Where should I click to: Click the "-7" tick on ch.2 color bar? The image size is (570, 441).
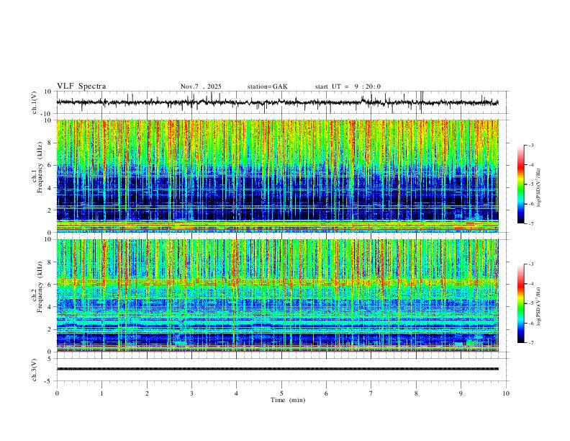(x=530, y=342)
